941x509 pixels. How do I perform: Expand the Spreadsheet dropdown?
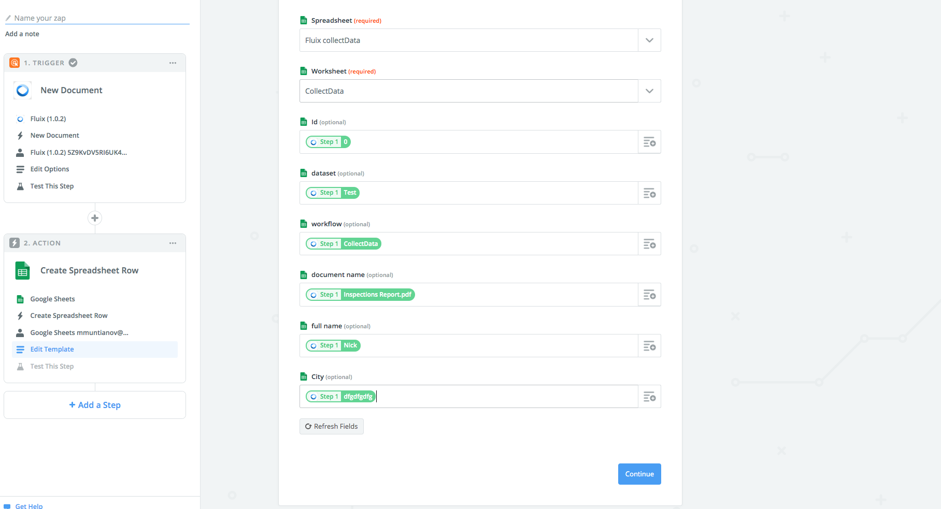click(649, 40)
